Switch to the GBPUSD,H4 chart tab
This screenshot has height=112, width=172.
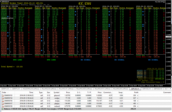pos(158,89)
